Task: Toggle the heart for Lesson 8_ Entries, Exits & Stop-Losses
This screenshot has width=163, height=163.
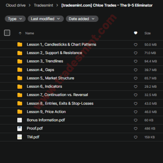Action: click(x=136, y=104)
